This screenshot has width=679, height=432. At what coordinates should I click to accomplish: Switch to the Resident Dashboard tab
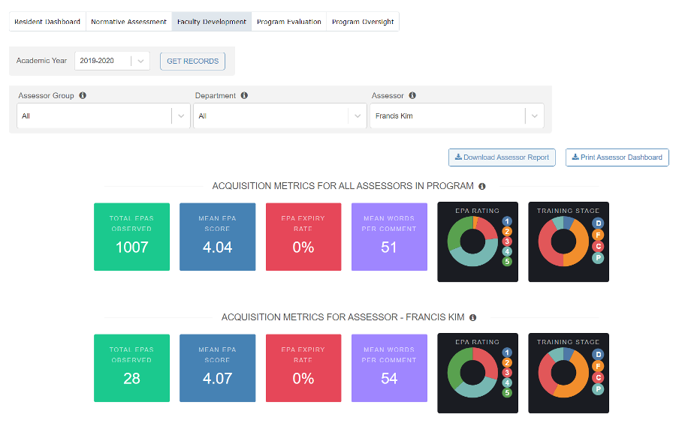tap(47, 22)
